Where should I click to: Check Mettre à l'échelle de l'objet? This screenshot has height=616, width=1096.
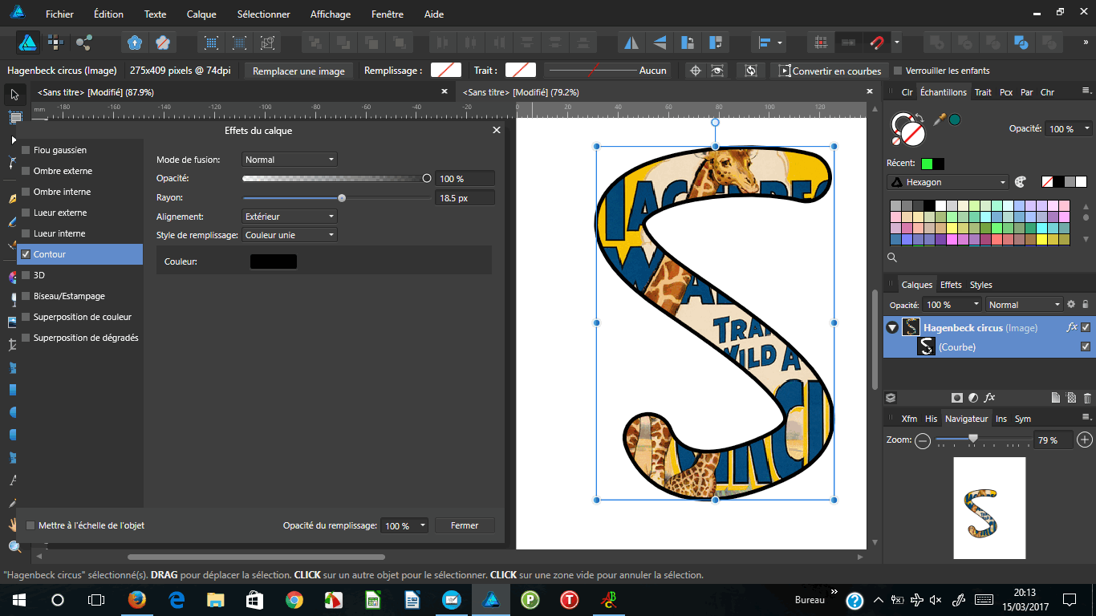click(30, 525)
